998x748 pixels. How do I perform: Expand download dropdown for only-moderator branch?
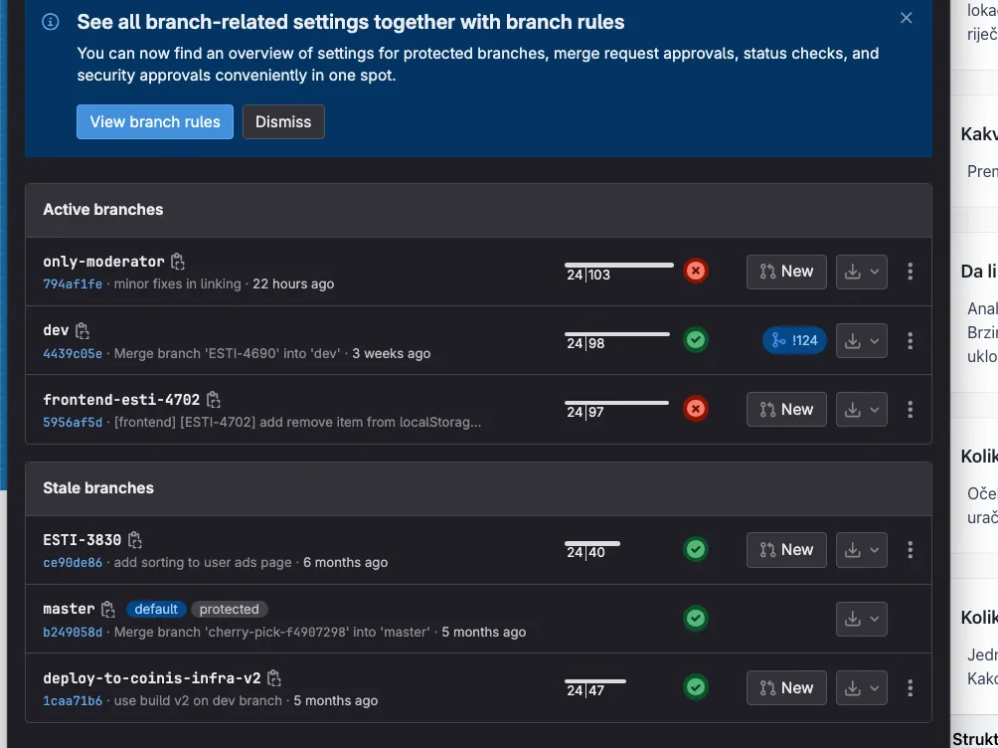[x=862, y=272]
